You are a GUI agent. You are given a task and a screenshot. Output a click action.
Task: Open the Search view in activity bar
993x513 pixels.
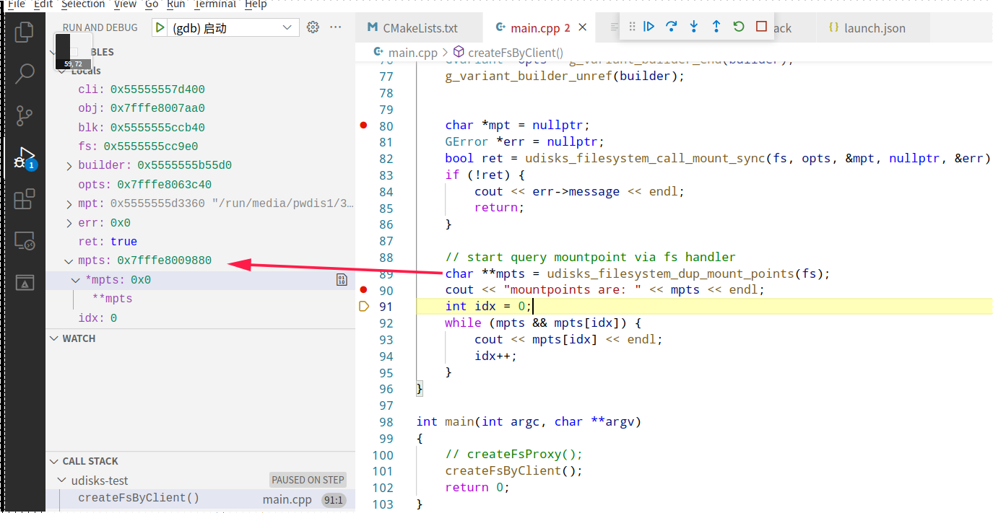point(25,73)
